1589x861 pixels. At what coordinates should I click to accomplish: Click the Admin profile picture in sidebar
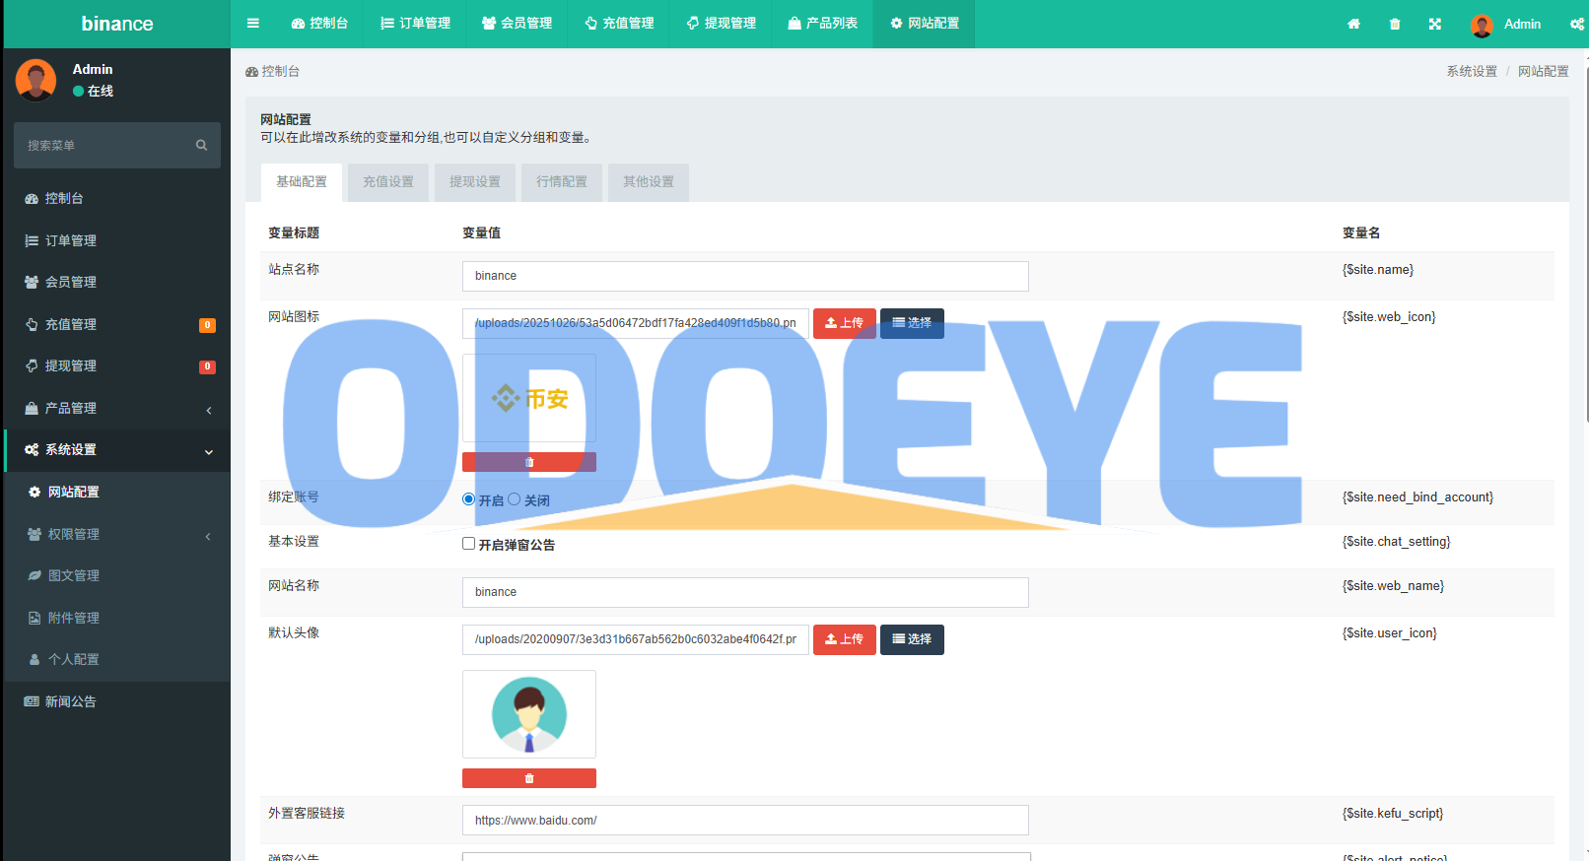point(36,80)
